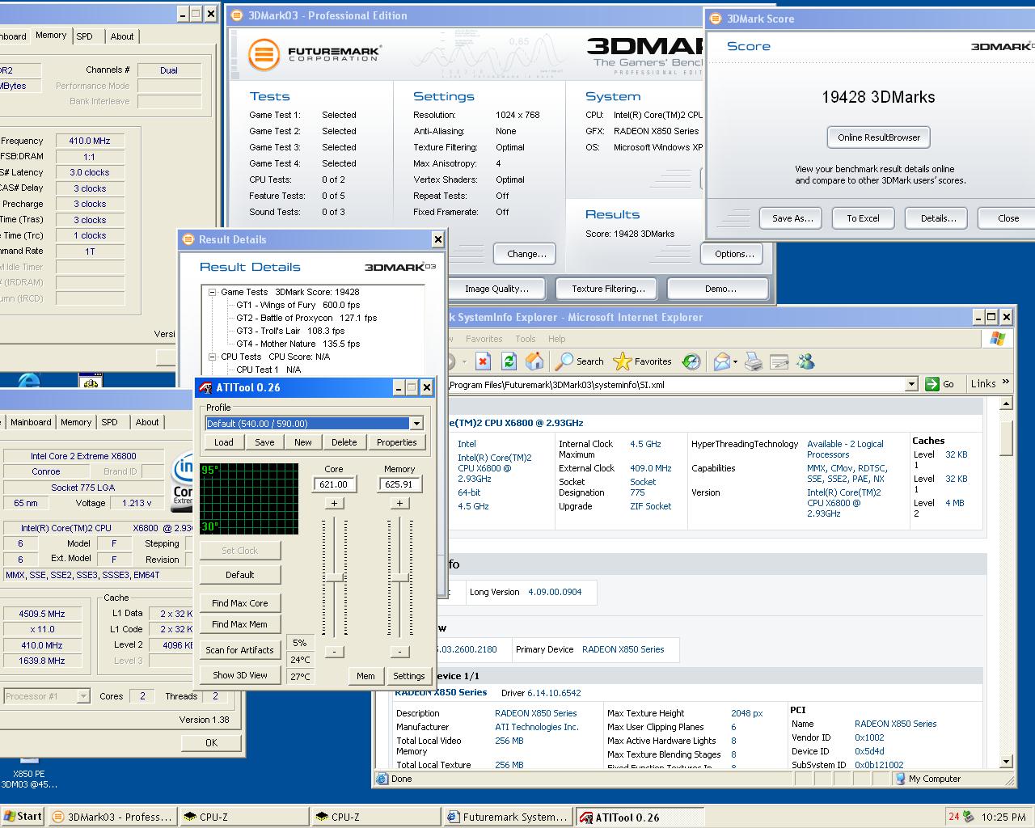Click the Mem button in ATITool
The image size is (1035, 828).
365,676
